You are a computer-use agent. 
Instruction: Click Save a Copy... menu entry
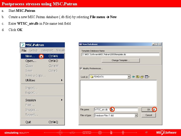pyautogui.click(x=42, y=76)
